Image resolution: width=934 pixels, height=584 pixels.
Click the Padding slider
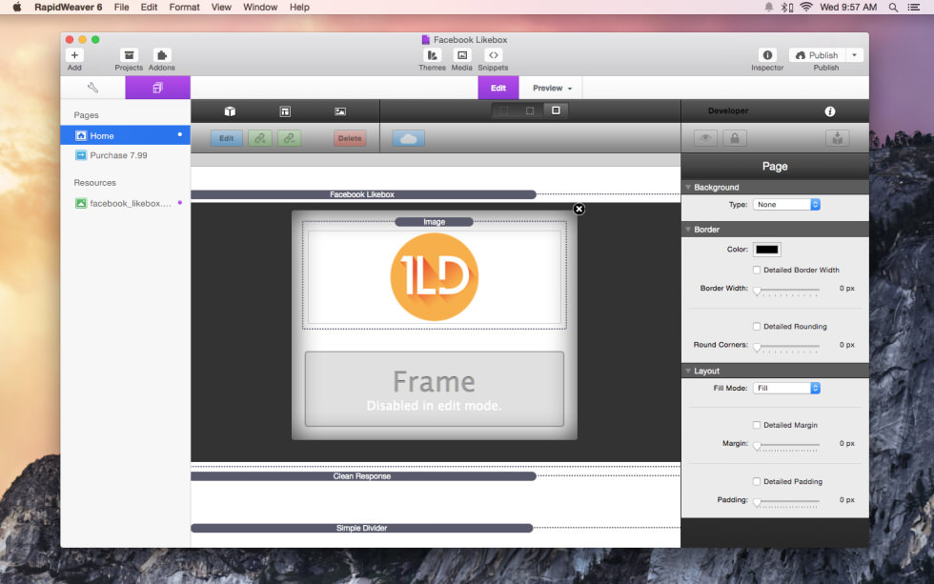[x=787, y=501]
